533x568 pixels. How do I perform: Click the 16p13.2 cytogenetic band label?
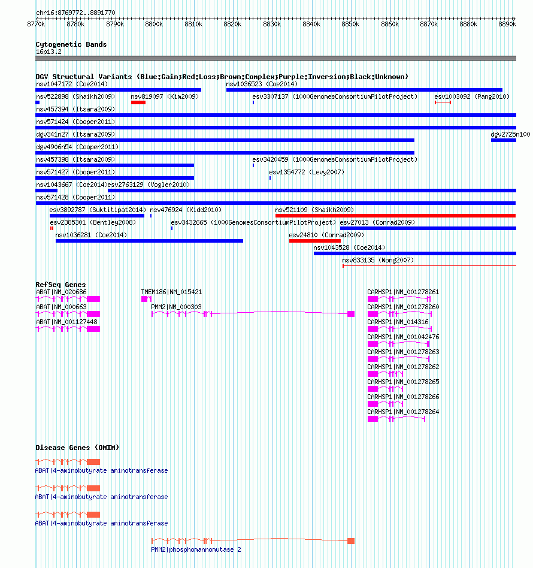coord(49,52)
